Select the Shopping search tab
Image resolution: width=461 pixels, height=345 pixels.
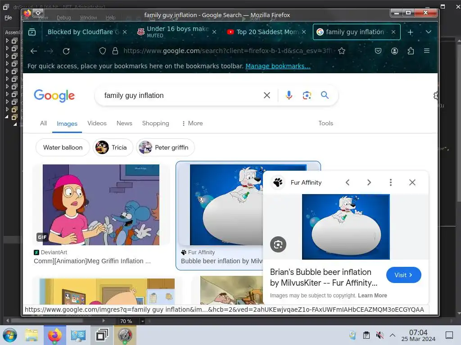(x=155, y=123)
